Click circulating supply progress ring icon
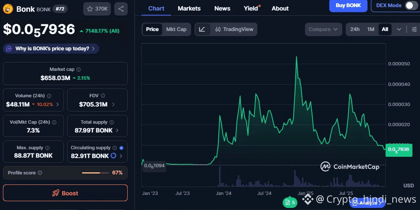420x210 pixels. [113, 156]
